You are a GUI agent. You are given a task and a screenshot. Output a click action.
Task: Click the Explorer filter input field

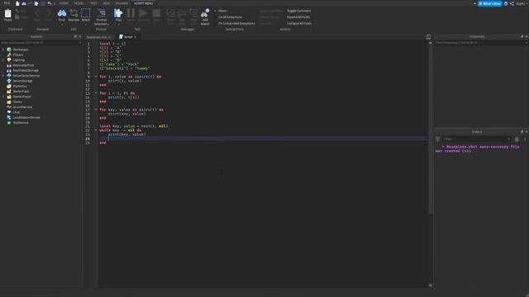coord(41,43)
